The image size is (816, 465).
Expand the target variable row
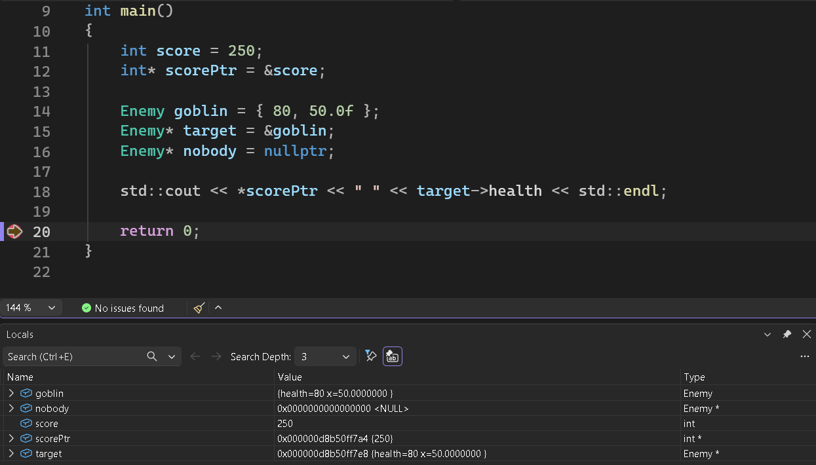[11, 453]
